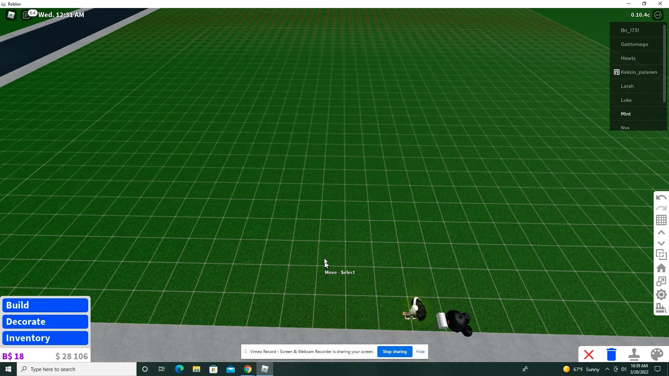Activate the stamp clone tool
The height and width of the screenshot is (376, 669).
634,354
